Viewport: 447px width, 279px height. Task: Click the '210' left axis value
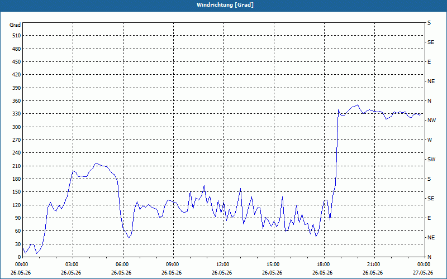(x=17, y=166)
